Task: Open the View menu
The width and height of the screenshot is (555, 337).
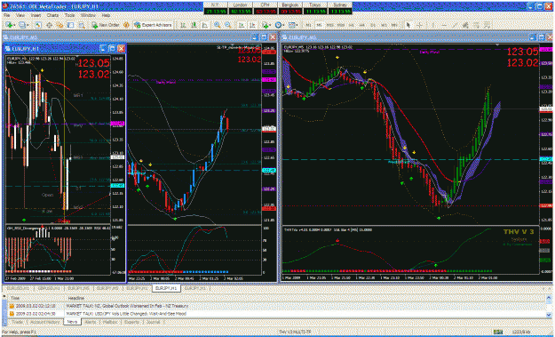Action: point(20,16)
